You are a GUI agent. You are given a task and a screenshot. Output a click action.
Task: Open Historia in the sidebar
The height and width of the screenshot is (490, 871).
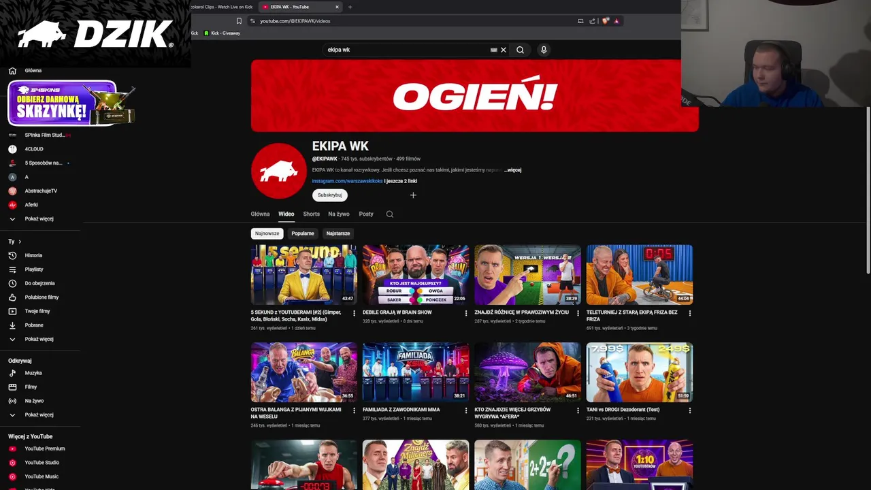[33, 255]
